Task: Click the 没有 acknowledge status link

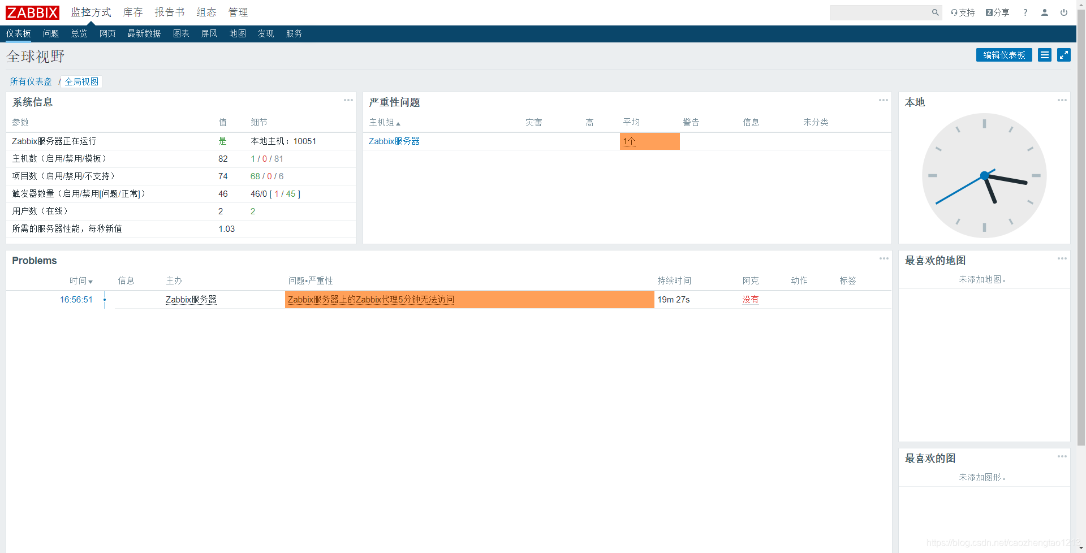Action: (751, 300)
